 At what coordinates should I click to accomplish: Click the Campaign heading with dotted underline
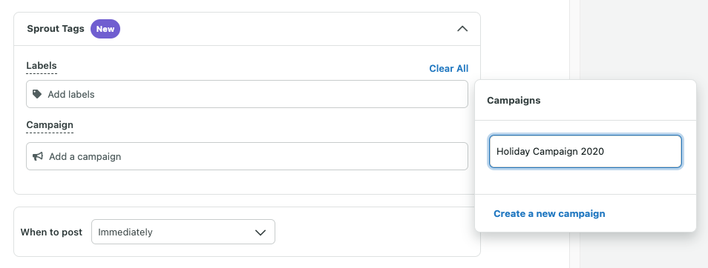(x=50, y=125)
